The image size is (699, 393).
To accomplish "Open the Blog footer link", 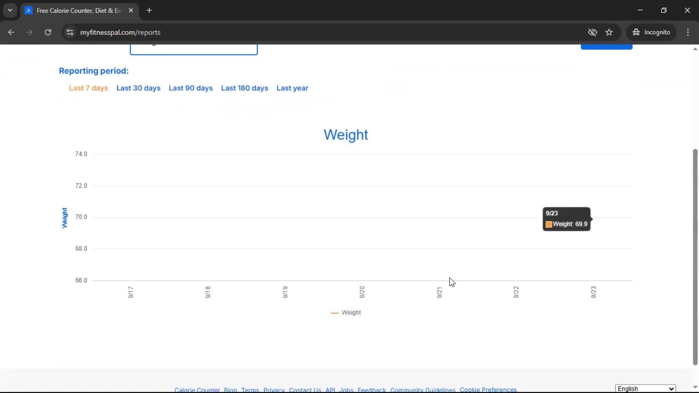I will point(230,390).
